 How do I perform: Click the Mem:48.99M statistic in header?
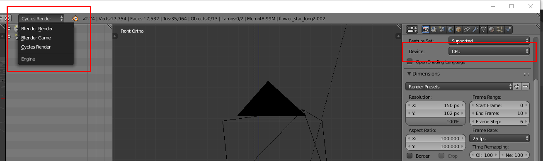(261, 19)
